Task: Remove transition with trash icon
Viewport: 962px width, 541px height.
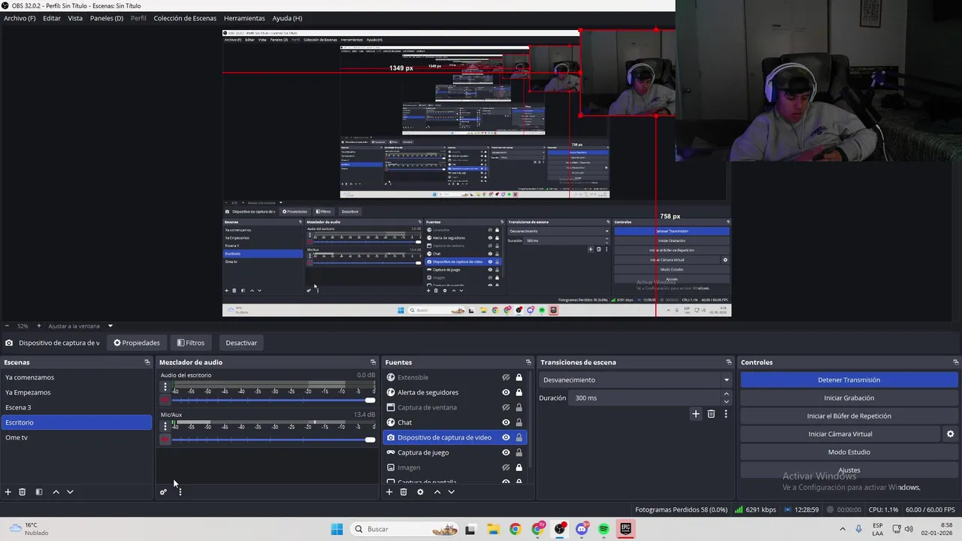Action: 711,414
